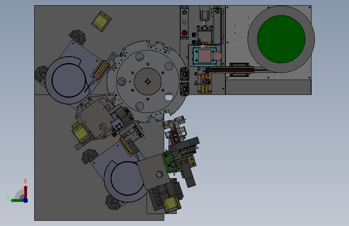Select the red emergency stop button on the model
This screenshot has width=349, height=226.
pos(184,33)
